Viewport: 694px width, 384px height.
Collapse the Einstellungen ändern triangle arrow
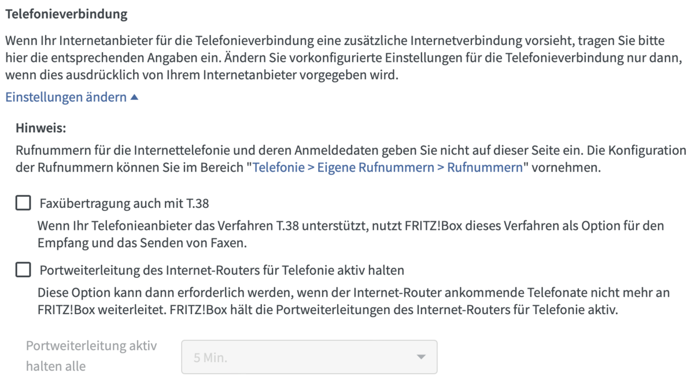point(135,98)
